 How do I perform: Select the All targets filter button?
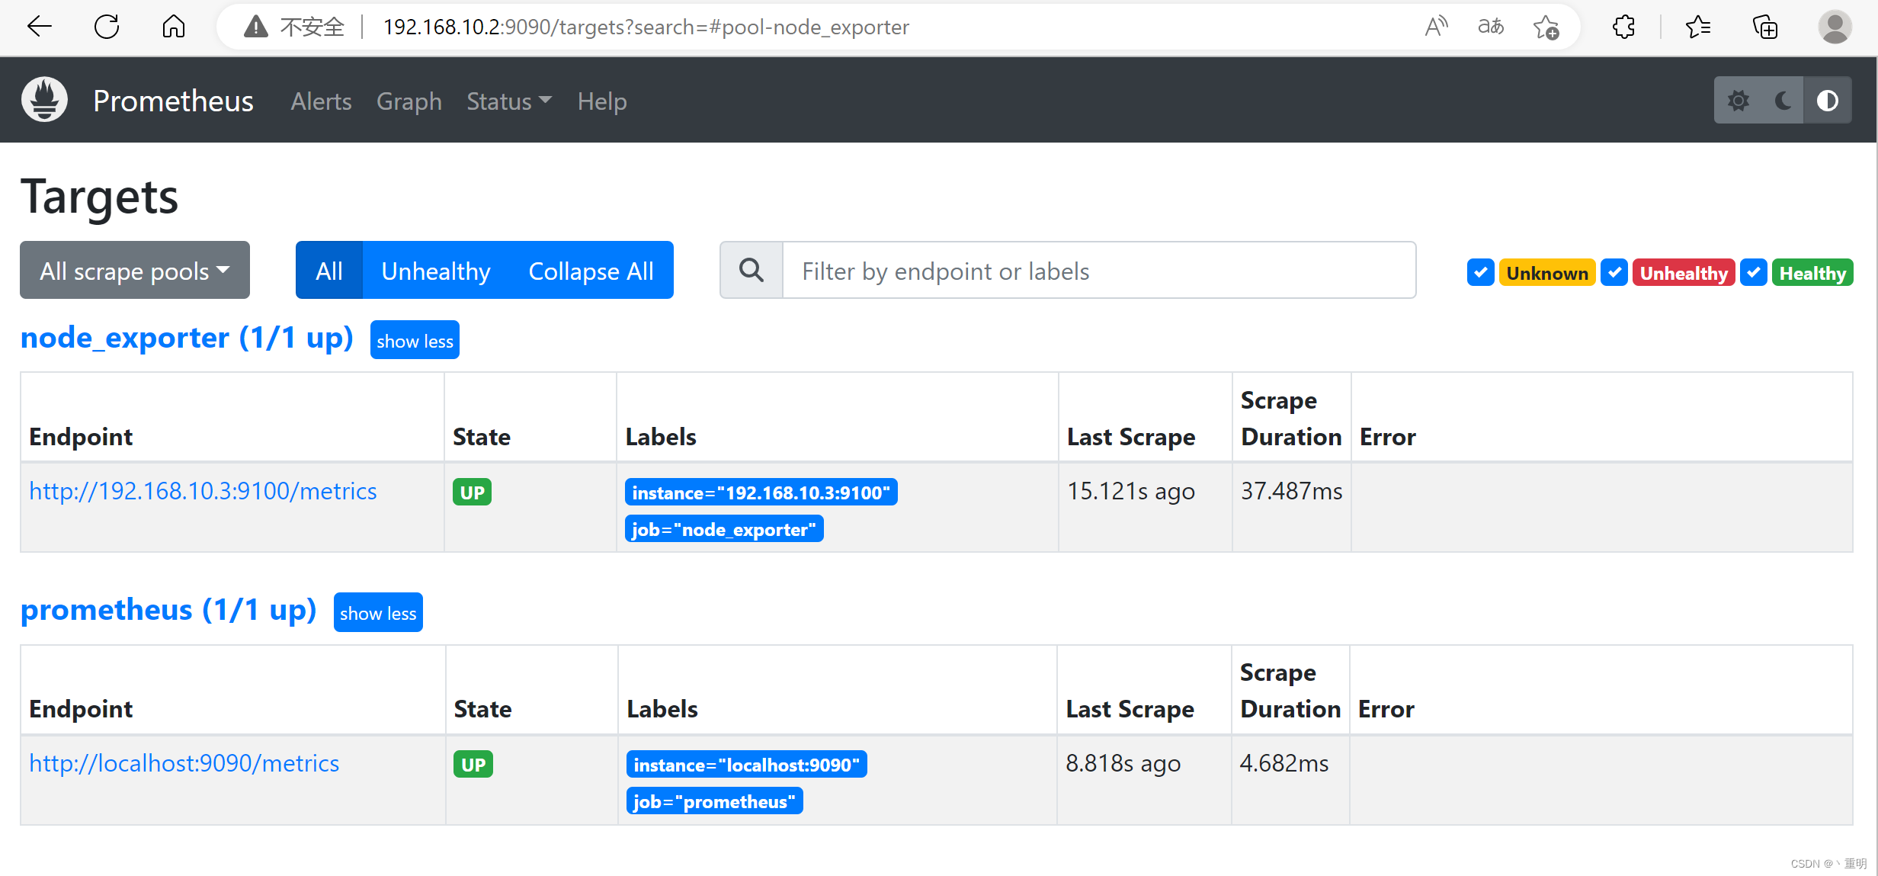[329, 270]
